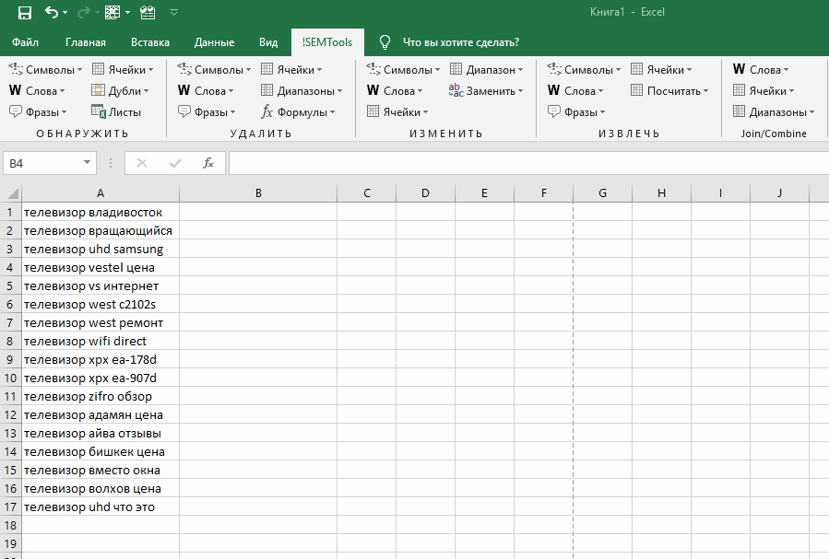The image size is (829, 559).
Task: Click Слова W icon in ИЗМЕНИТЬ group
Action: tap(373, 90)
